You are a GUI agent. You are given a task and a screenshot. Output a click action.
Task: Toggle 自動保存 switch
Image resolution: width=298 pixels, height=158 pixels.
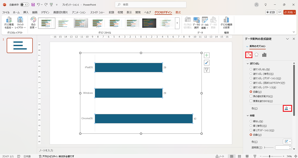(x=24, y=4)
